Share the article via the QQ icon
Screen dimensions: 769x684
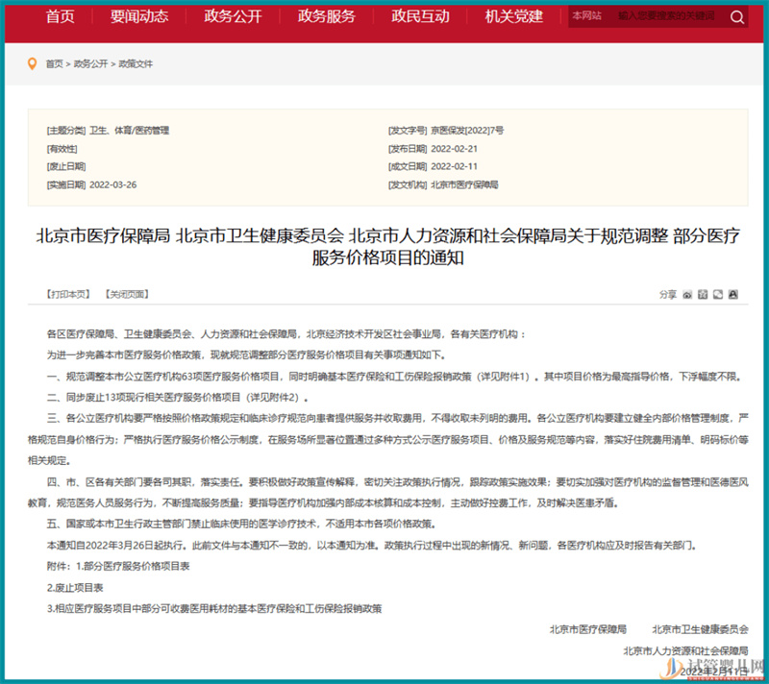[x=733, y=295]
